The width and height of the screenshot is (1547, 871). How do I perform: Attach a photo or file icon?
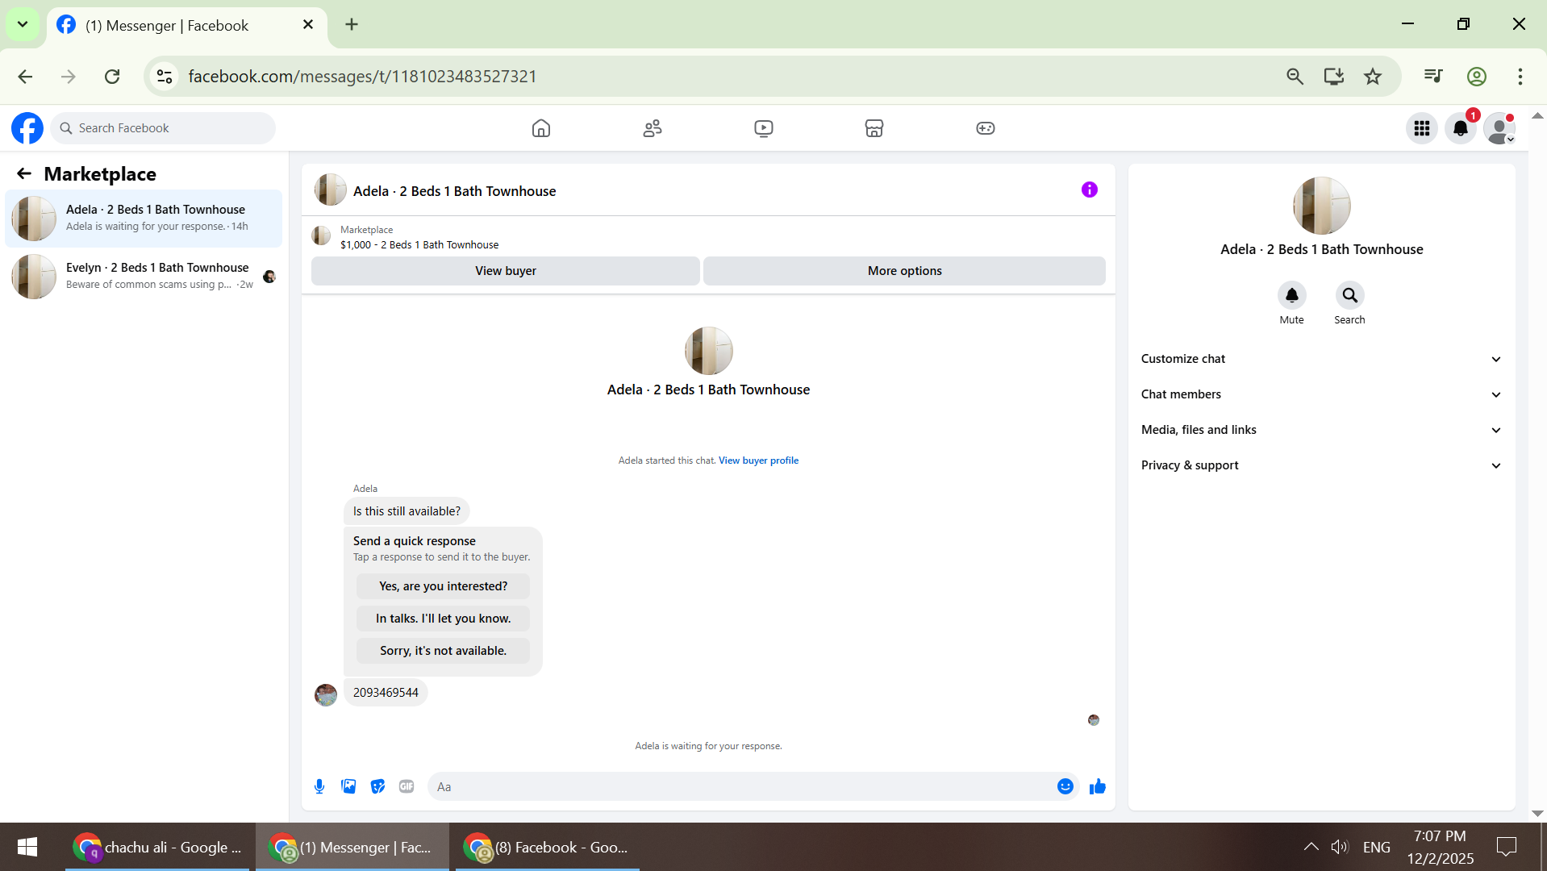coord(348,786)
